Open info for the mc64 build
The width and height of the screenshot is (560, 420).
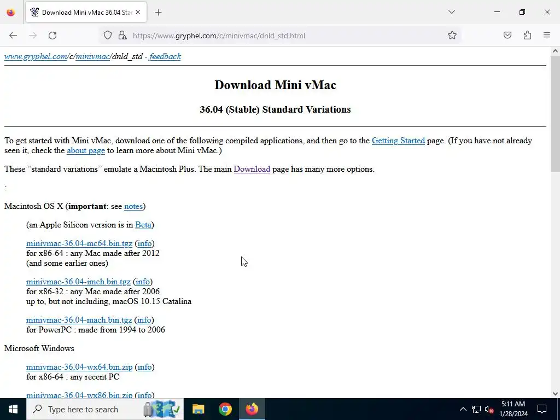pos(144,243)
